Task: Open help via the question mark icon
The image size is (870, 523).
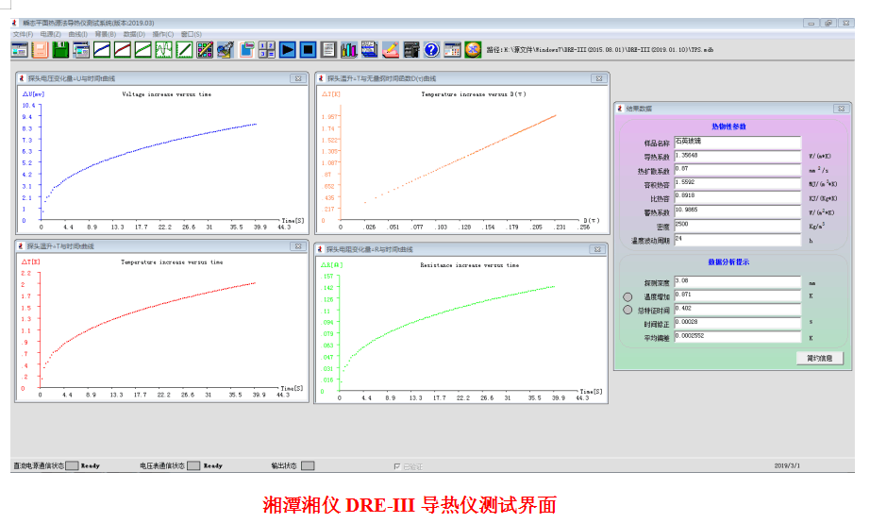Action: pos(431,49)
